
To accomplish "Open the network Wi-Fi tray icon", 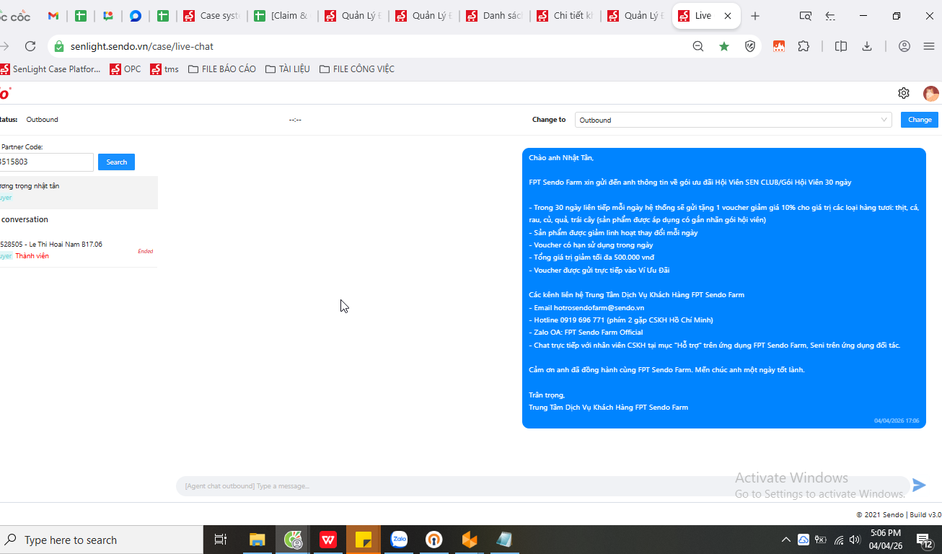I will (839, 540).
